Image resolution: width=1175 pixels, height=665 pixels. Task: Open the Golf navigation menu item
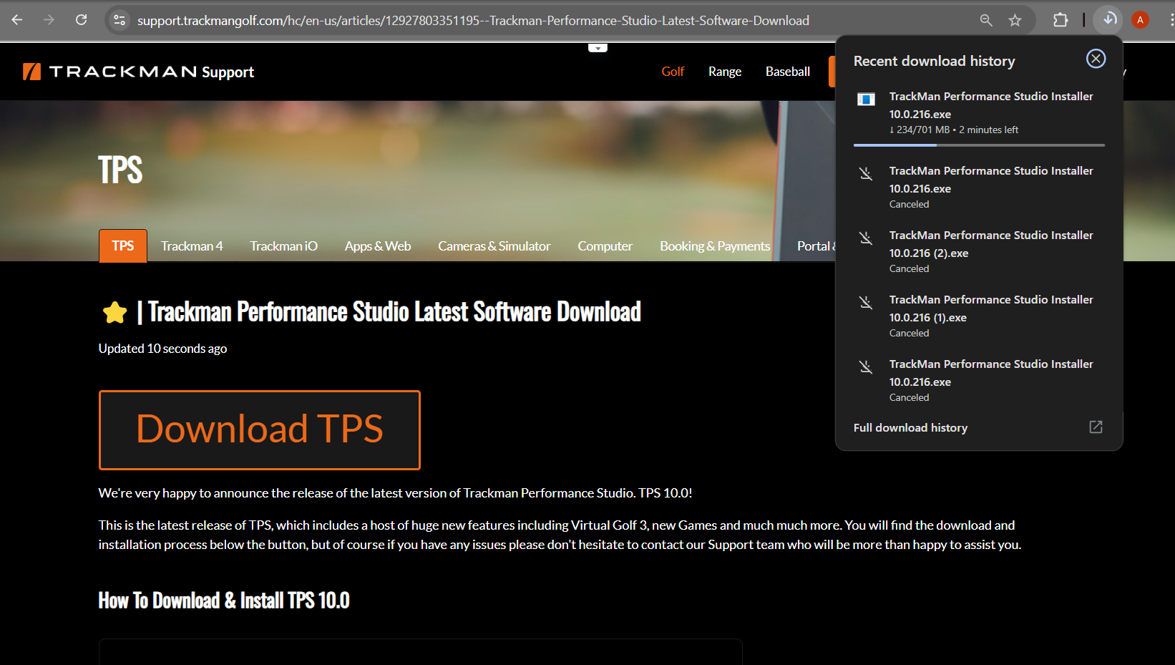[672, 71]
